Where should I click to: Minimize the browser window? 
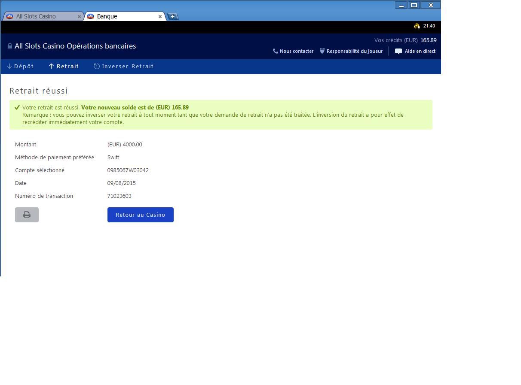click(401, 5)
